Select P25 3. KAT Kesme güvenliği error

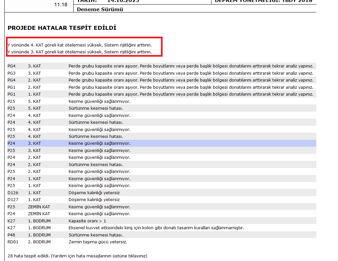coord(99,151)
